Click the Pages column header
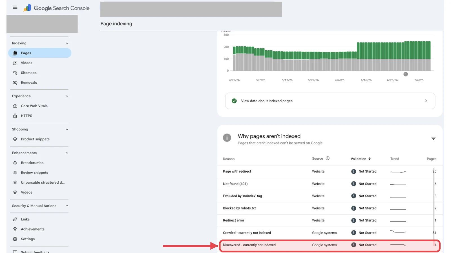This screenshot has height=253, width=451. pos(431,159)
